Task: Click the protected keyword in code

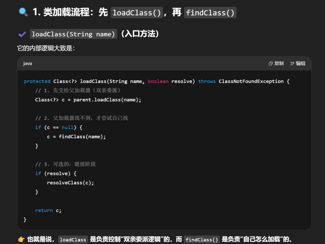Action: click(x=37, y=81)
